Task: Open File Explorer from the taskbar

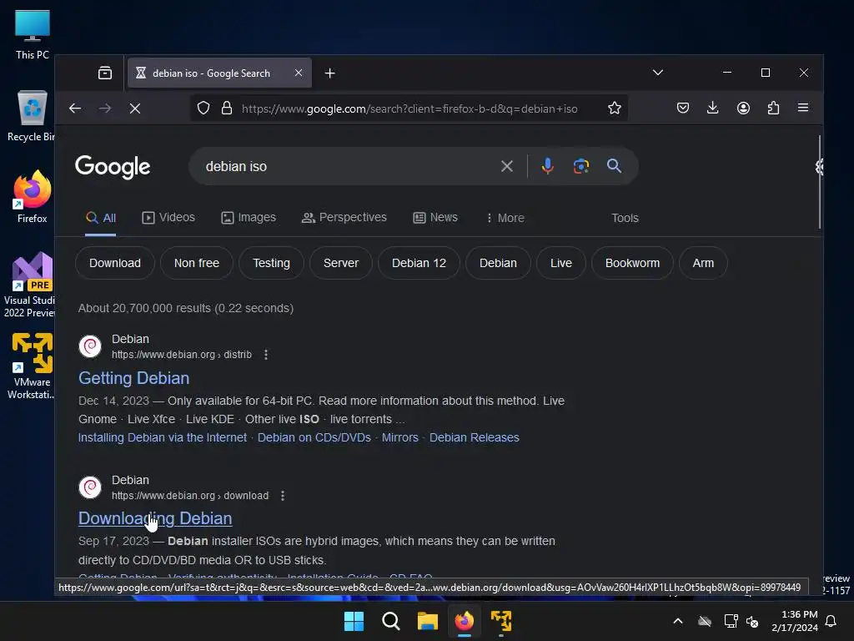Action: (x=428, y=621)
